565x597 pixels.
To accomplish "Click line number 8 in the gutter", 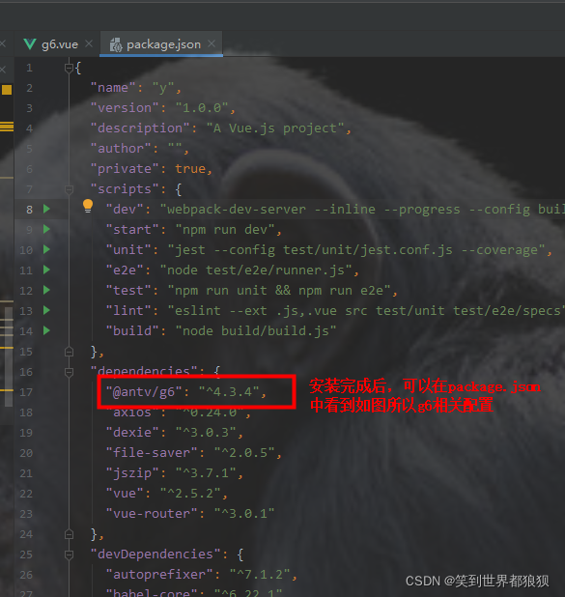I will click(29, 210).
